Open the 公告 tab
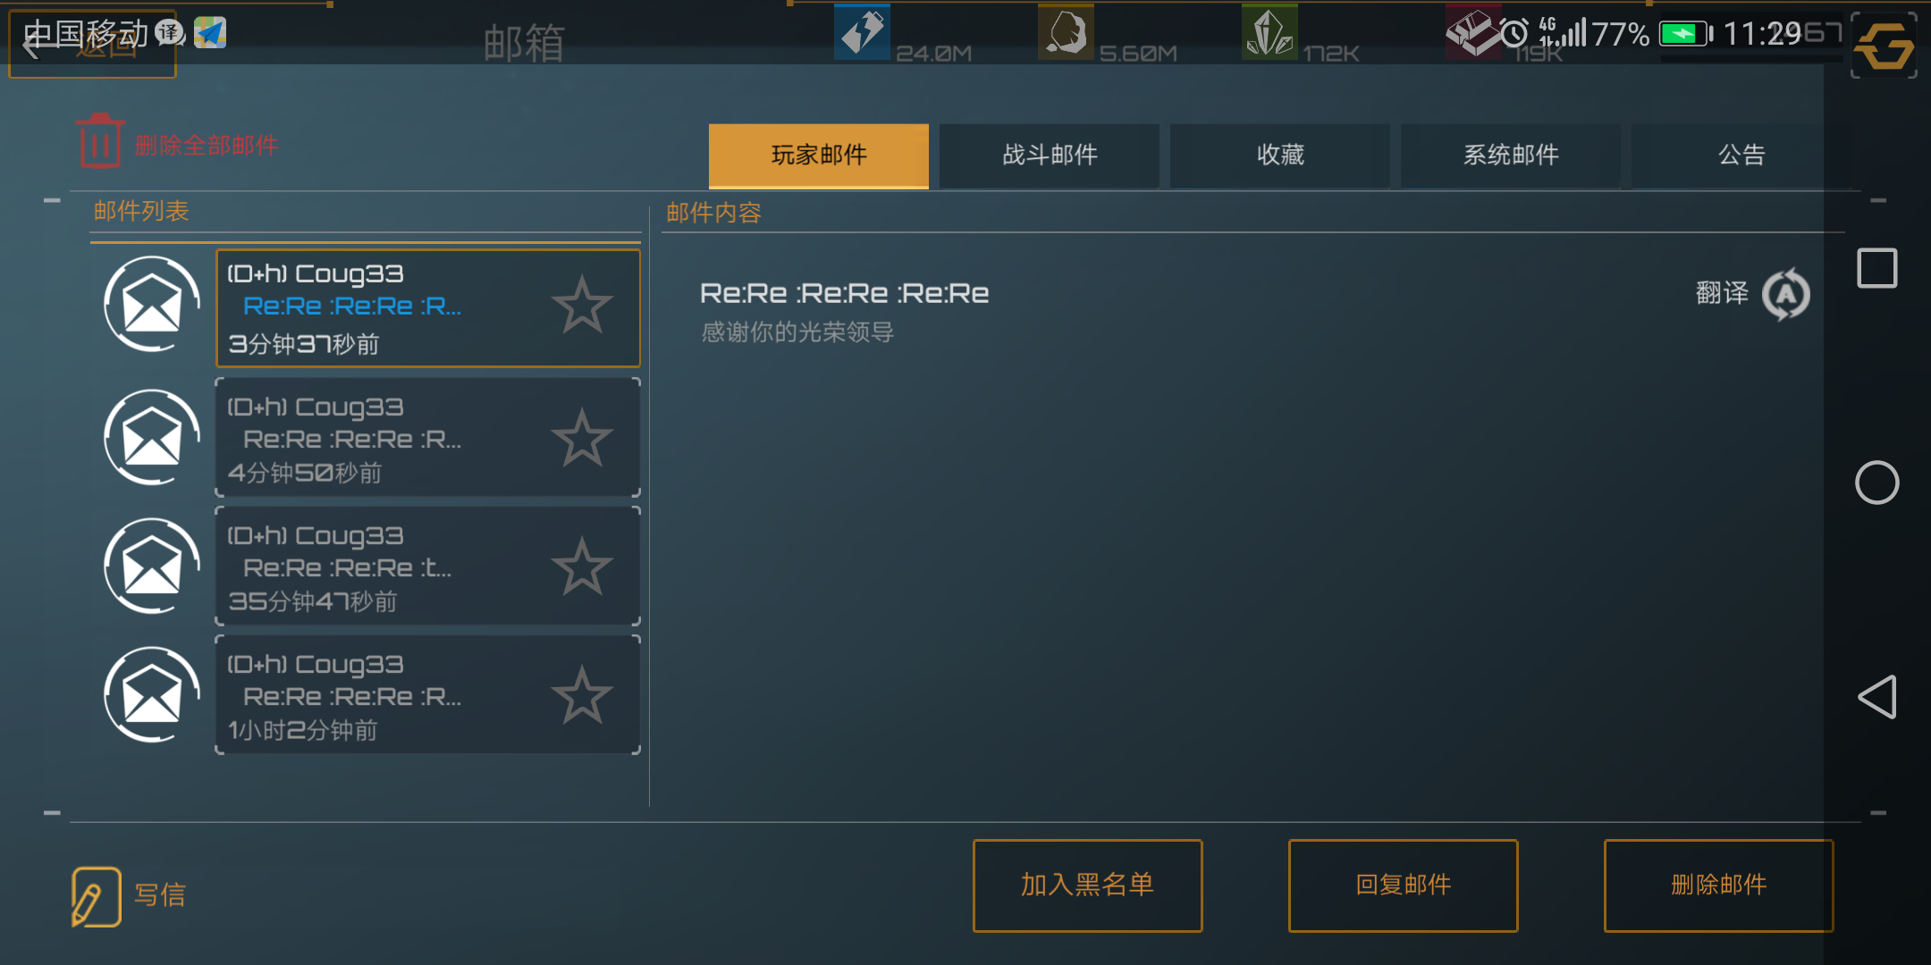The image size is (1931, 965). (1741, 155)
